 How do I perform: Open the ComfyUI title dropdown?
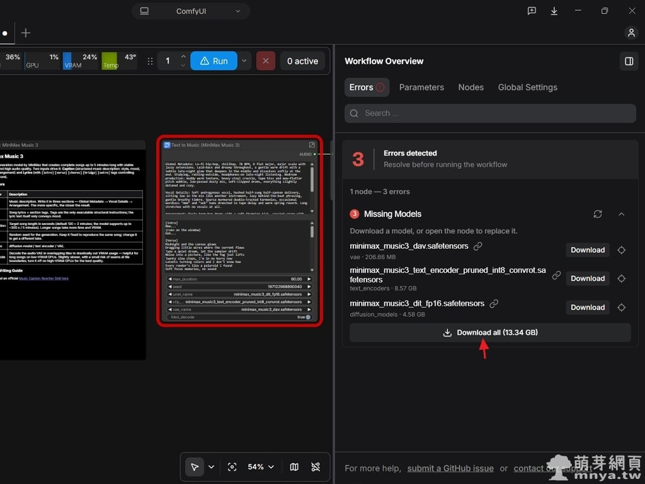coord(237,11)
